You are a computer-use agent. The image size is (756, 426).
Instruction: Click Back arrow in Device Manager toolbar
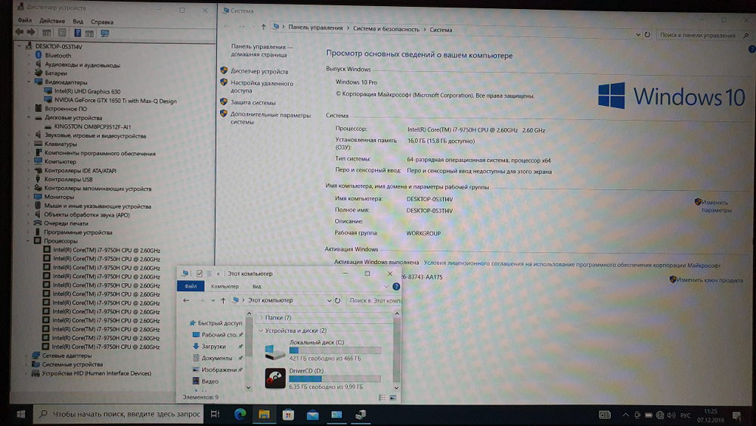(x=20, y=33)
